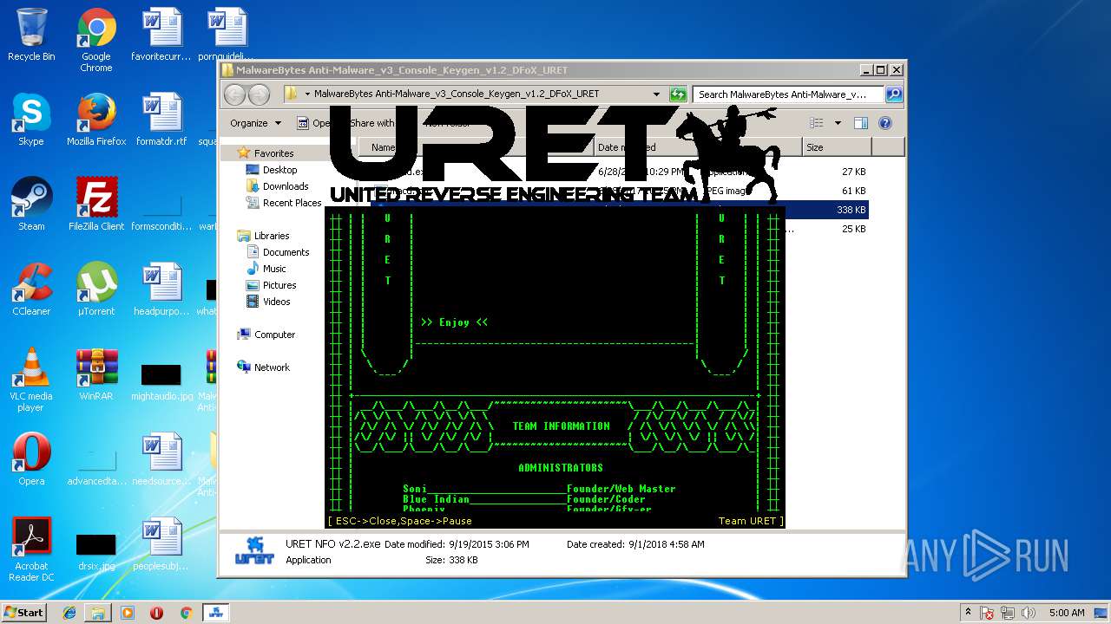Open the change view options dropdown arrow
The image size is (1111, 624).
pos(838,123)
